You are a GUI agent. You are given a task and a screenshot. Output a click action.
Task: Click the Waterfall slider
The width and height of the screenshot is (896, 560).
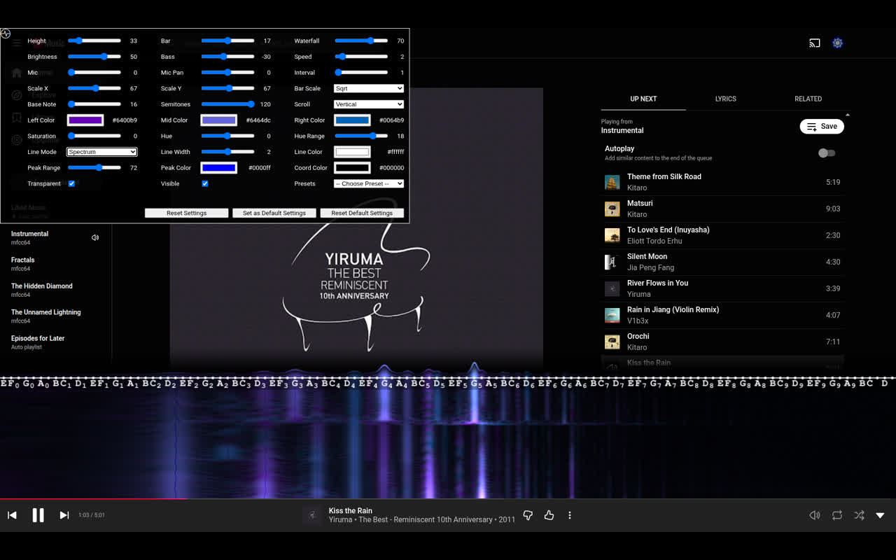pyautogui.click(x=361, y=41)
